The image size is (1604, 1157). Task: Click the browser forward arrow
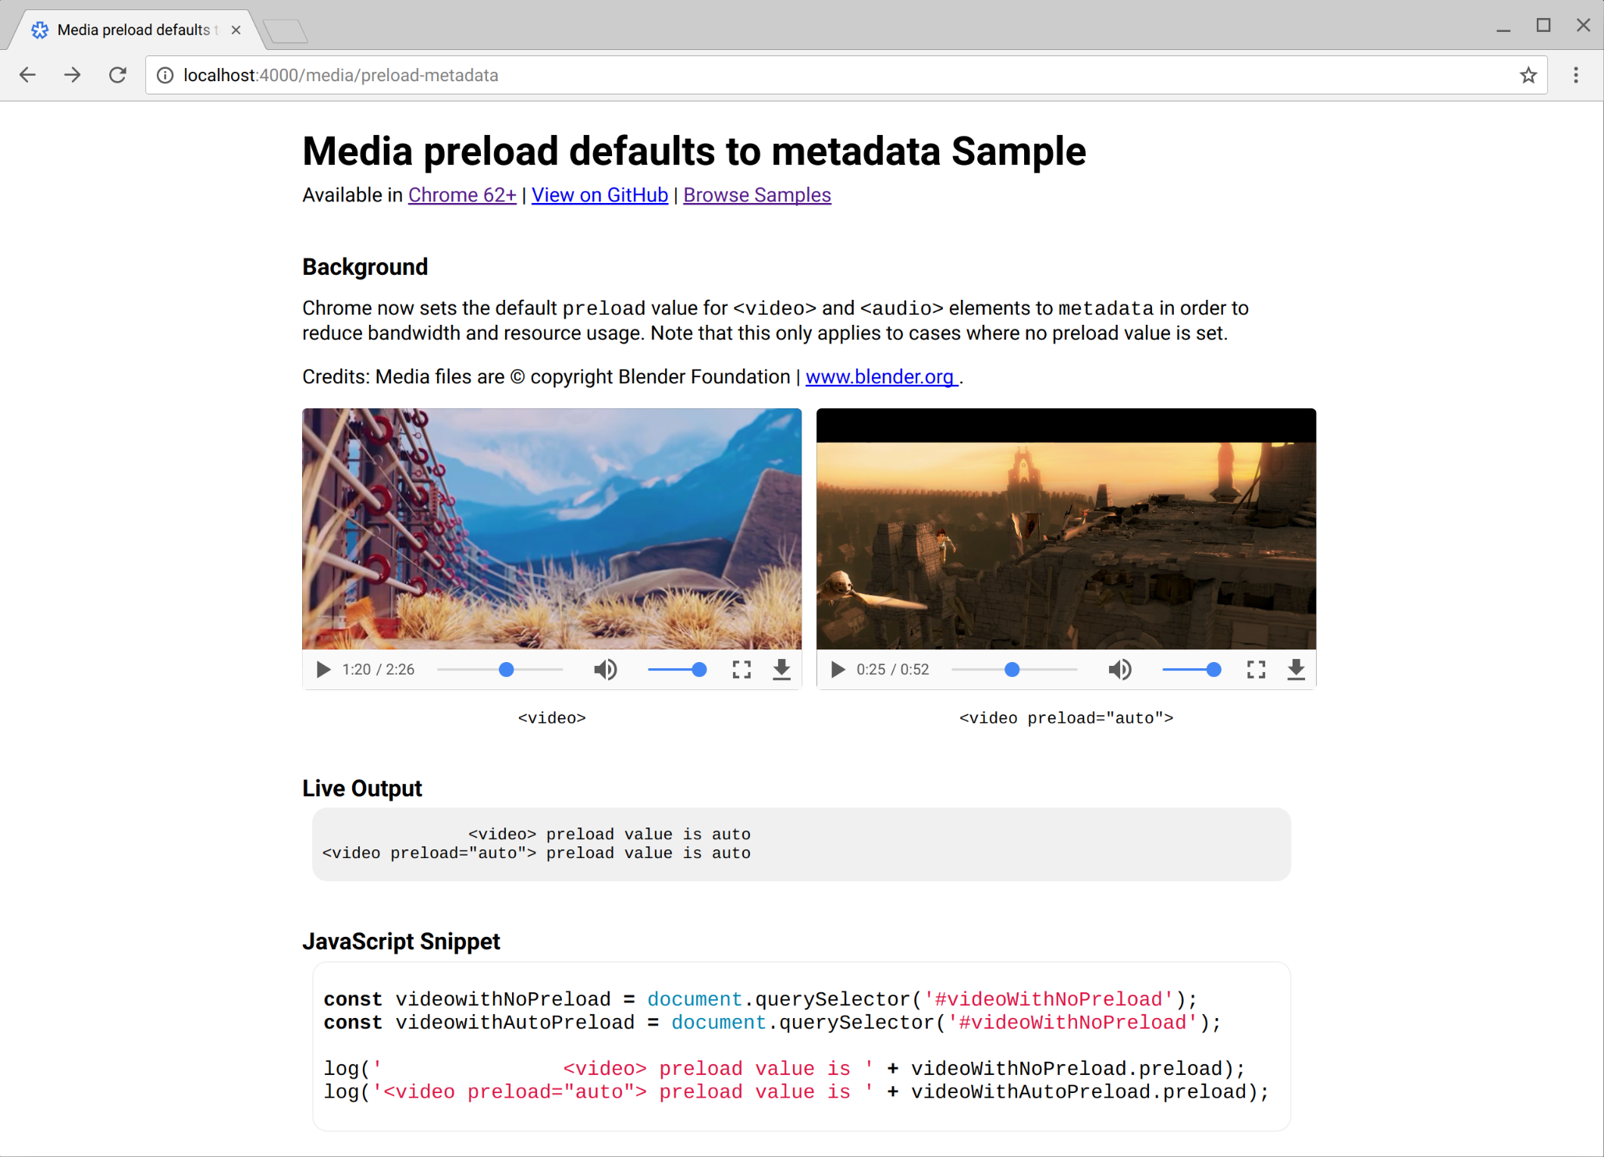click(73, 75)
